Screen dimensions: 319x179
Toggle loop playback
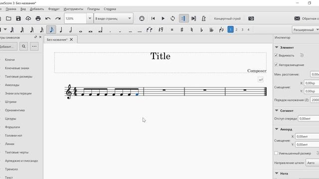coord(173,18)
